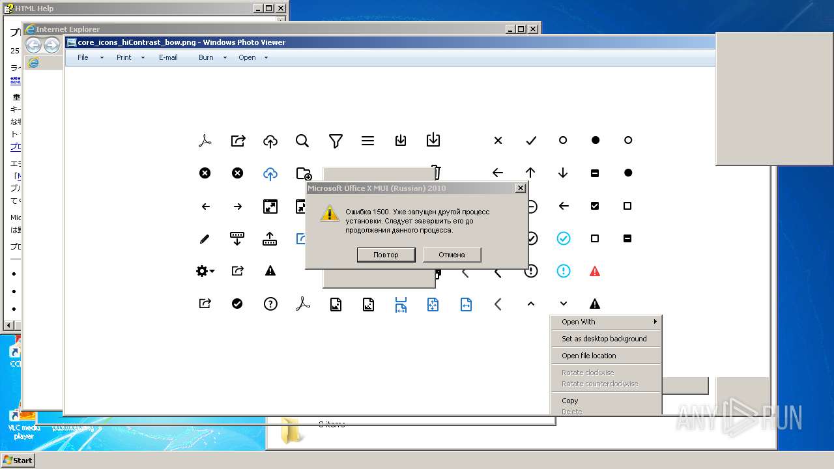Click the blue cloud upload icon
Image resolution: width=834 pixels, height=469 pixels.
270,173
